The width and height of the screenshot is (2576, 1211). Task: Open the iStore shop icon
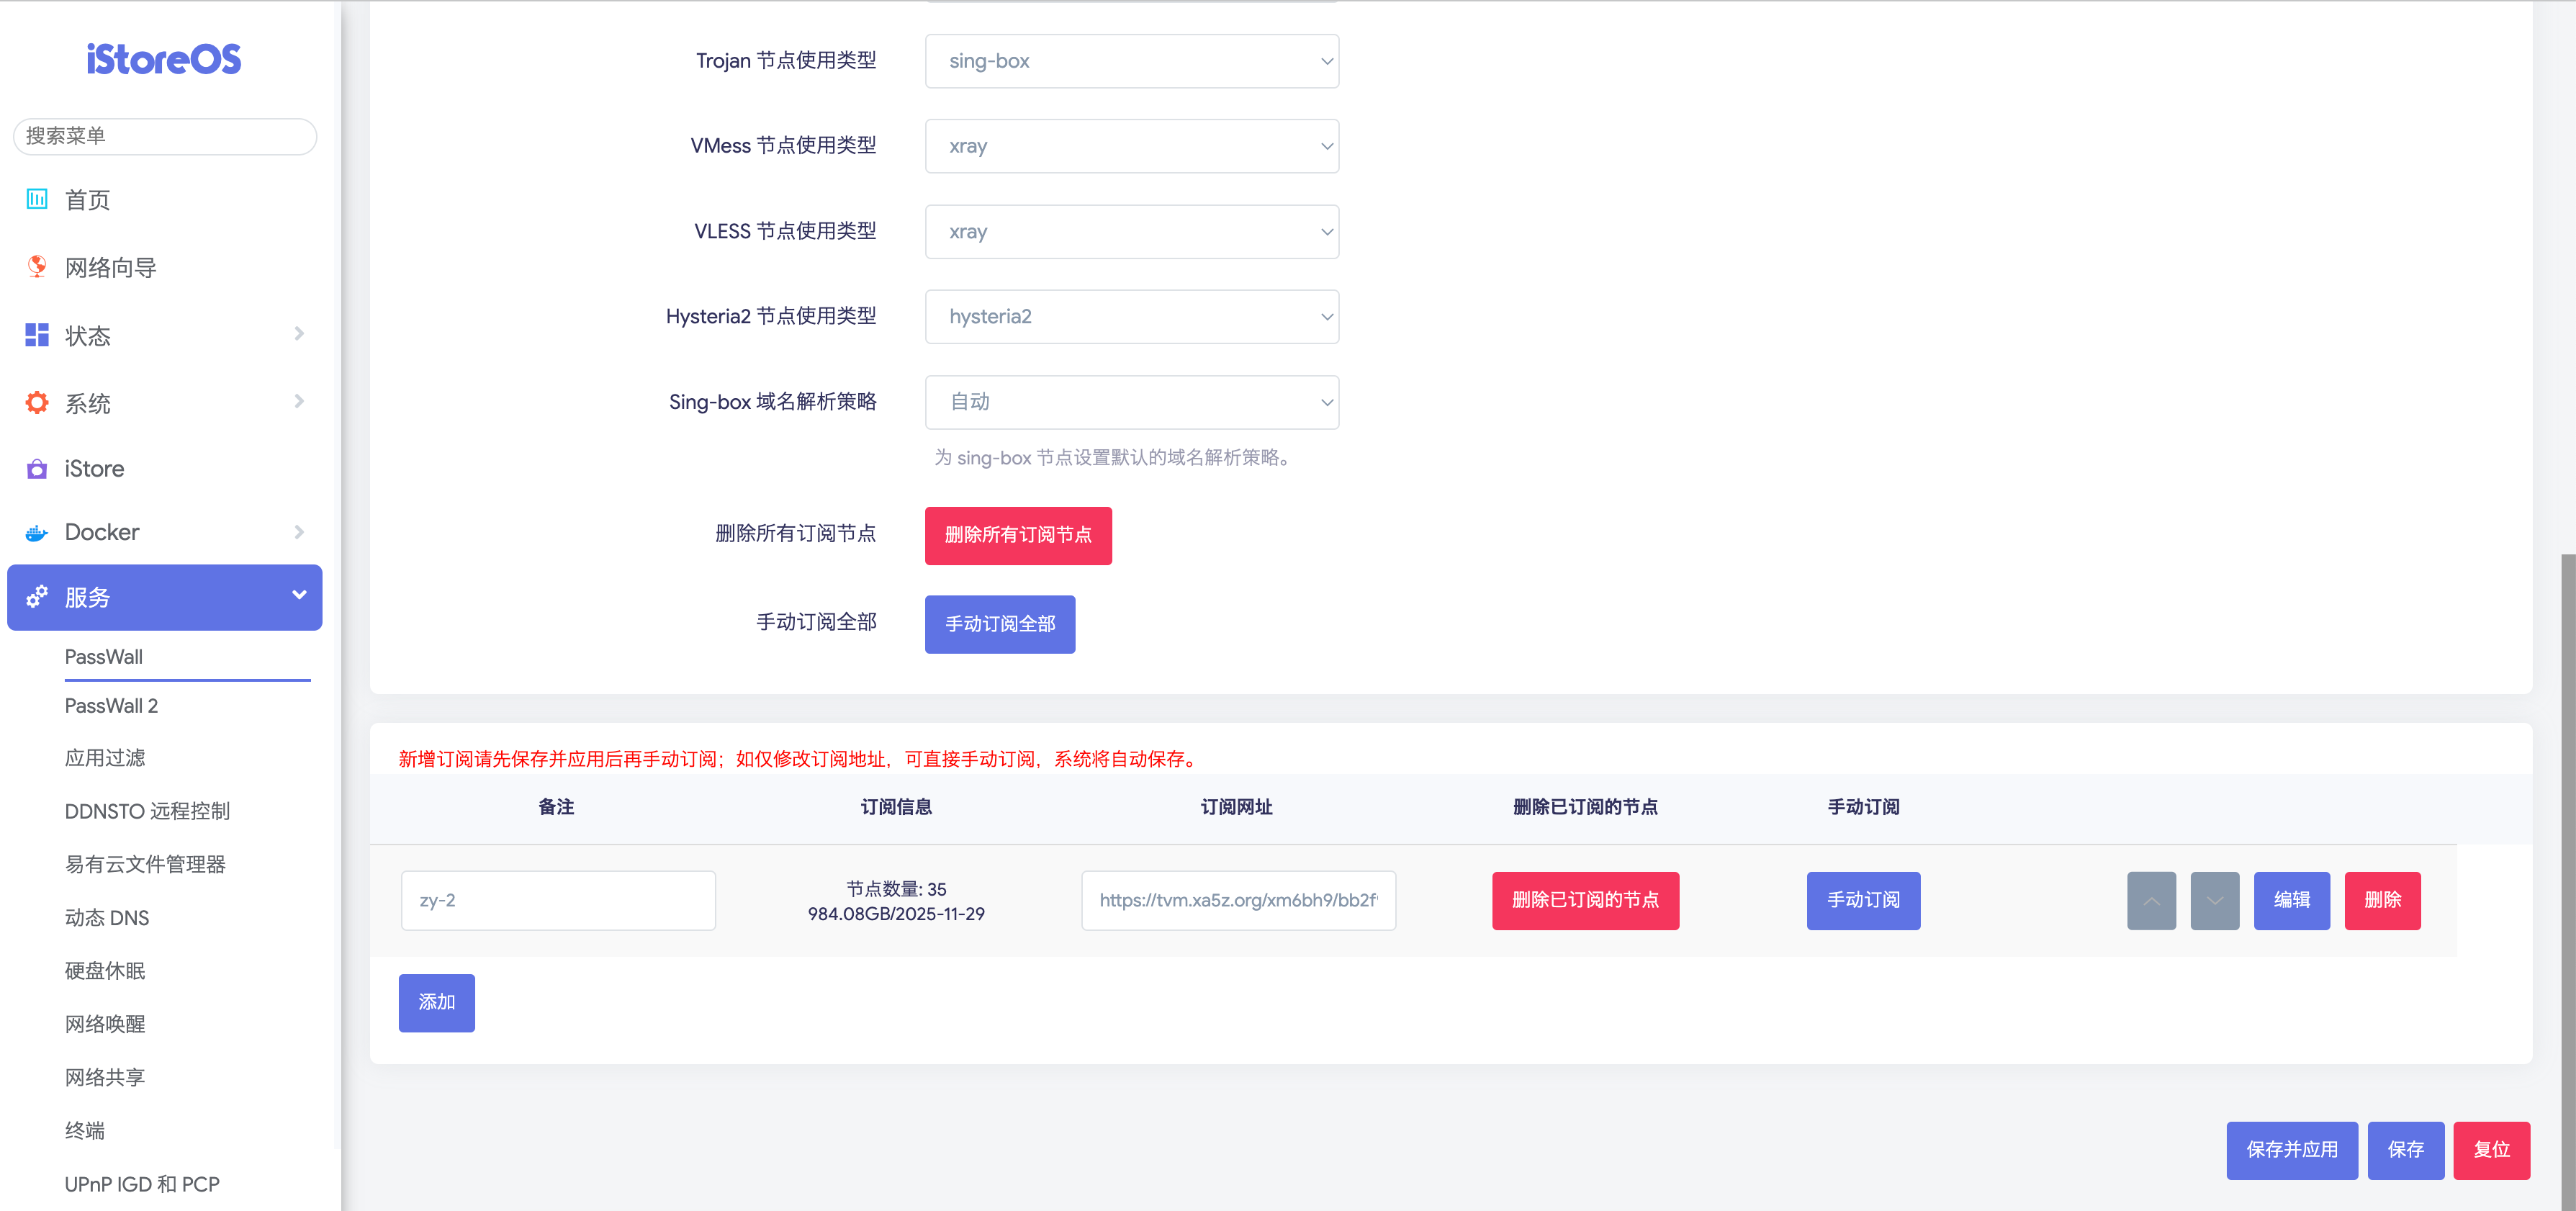pos(37,469)
